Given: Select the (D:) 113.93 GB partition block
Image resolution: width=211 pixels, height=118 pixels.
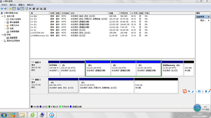Looking at the screenshot, I should pyautogui.click(x=98, y=68).
